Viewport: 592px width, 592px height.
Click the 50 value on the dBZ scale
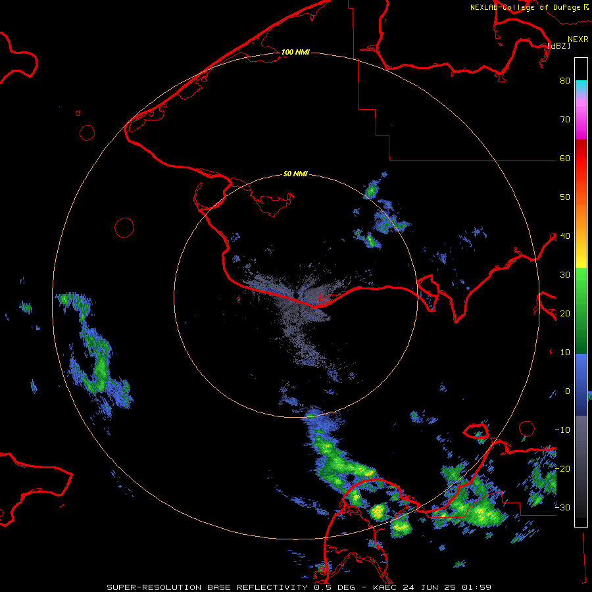pos(565,197)
